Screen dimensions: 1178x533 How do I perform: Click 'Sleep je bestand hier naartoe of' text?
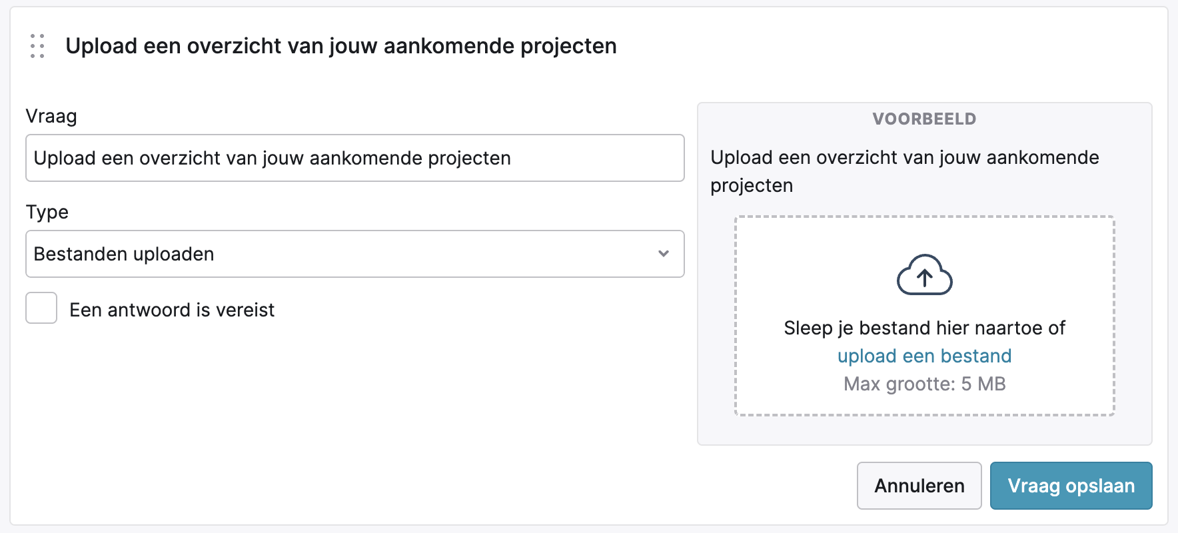click(x=924, y=328)
